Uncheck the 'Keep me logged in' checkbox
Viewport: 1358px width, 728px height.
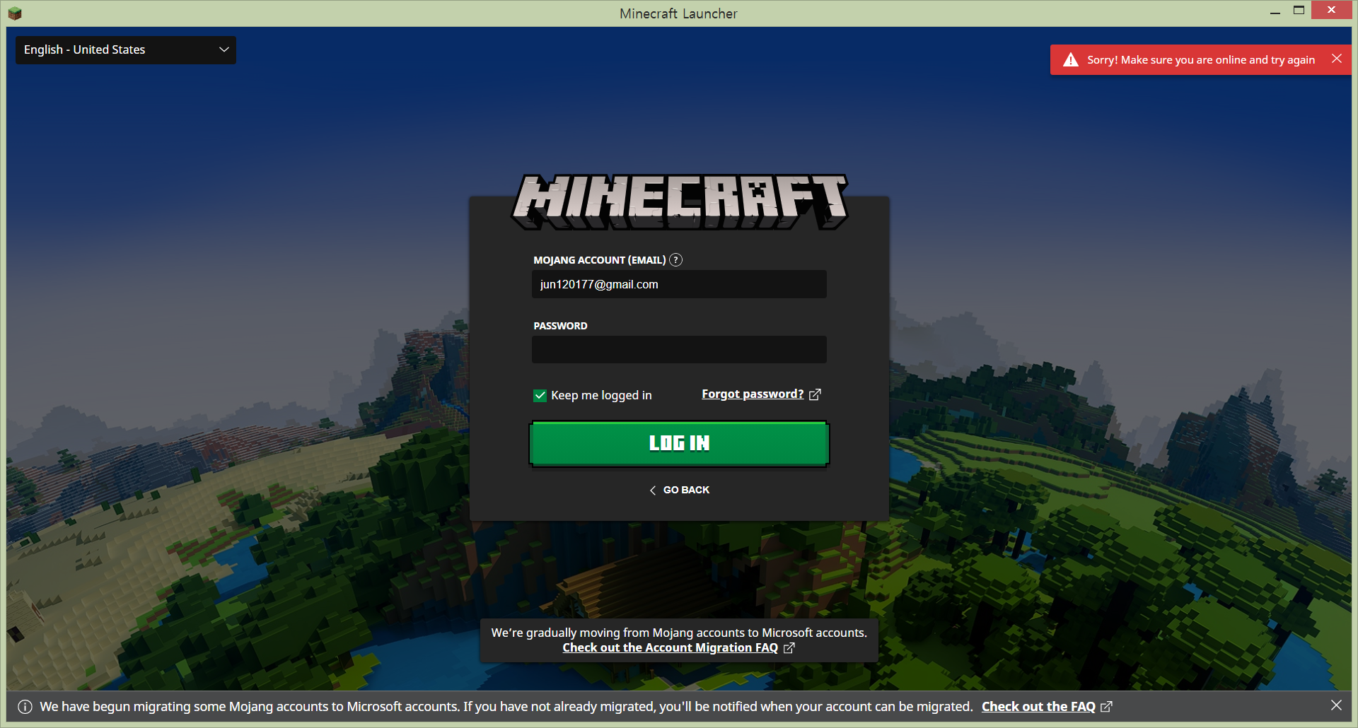pyautogui.click(x=540, y=396)
